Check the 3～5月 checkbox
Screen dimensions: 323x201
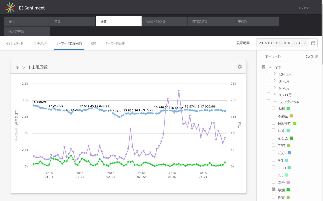[268, 81]
